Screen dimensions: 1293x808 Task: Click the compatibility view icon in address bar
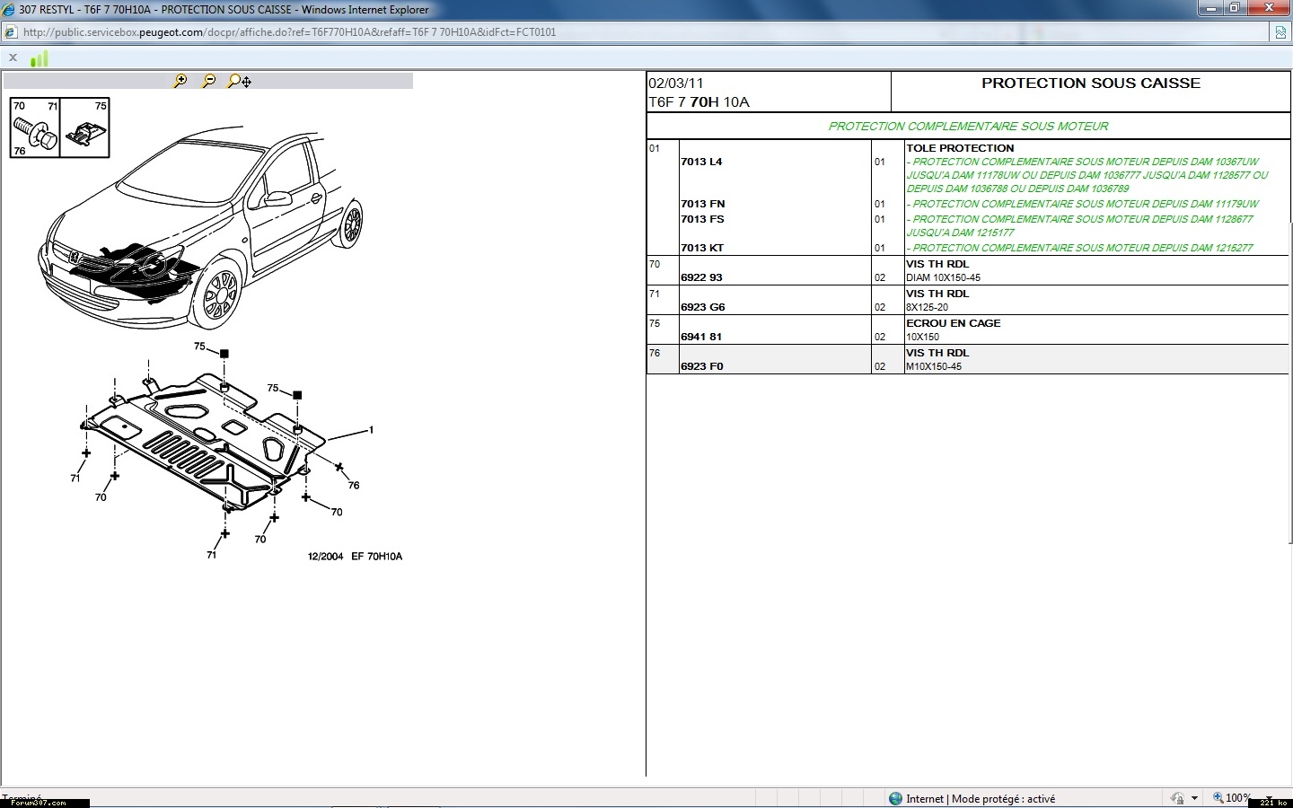click(1280, 32)
